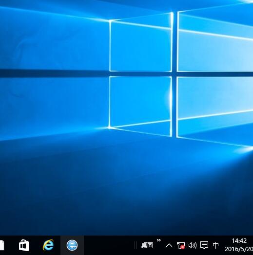Open the volume speaker control
253x255 pixels.
pos(193,245)
